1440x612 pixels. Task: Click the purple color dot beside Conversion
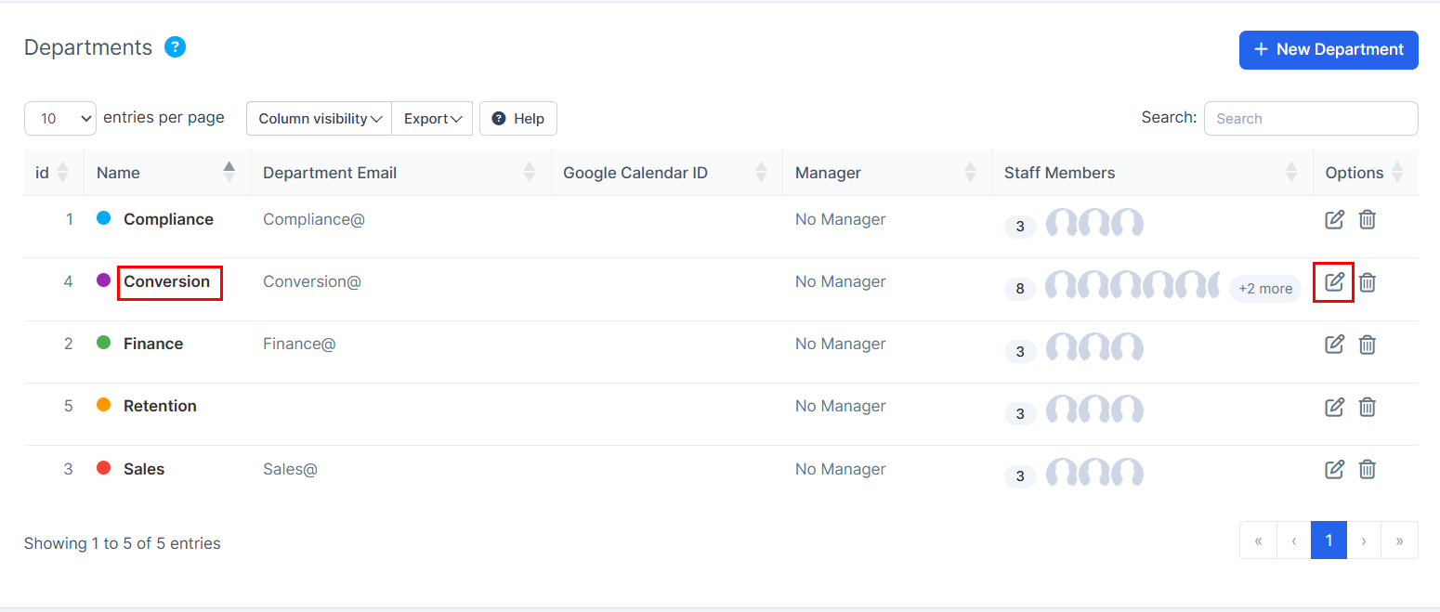(x=104, y=280)
